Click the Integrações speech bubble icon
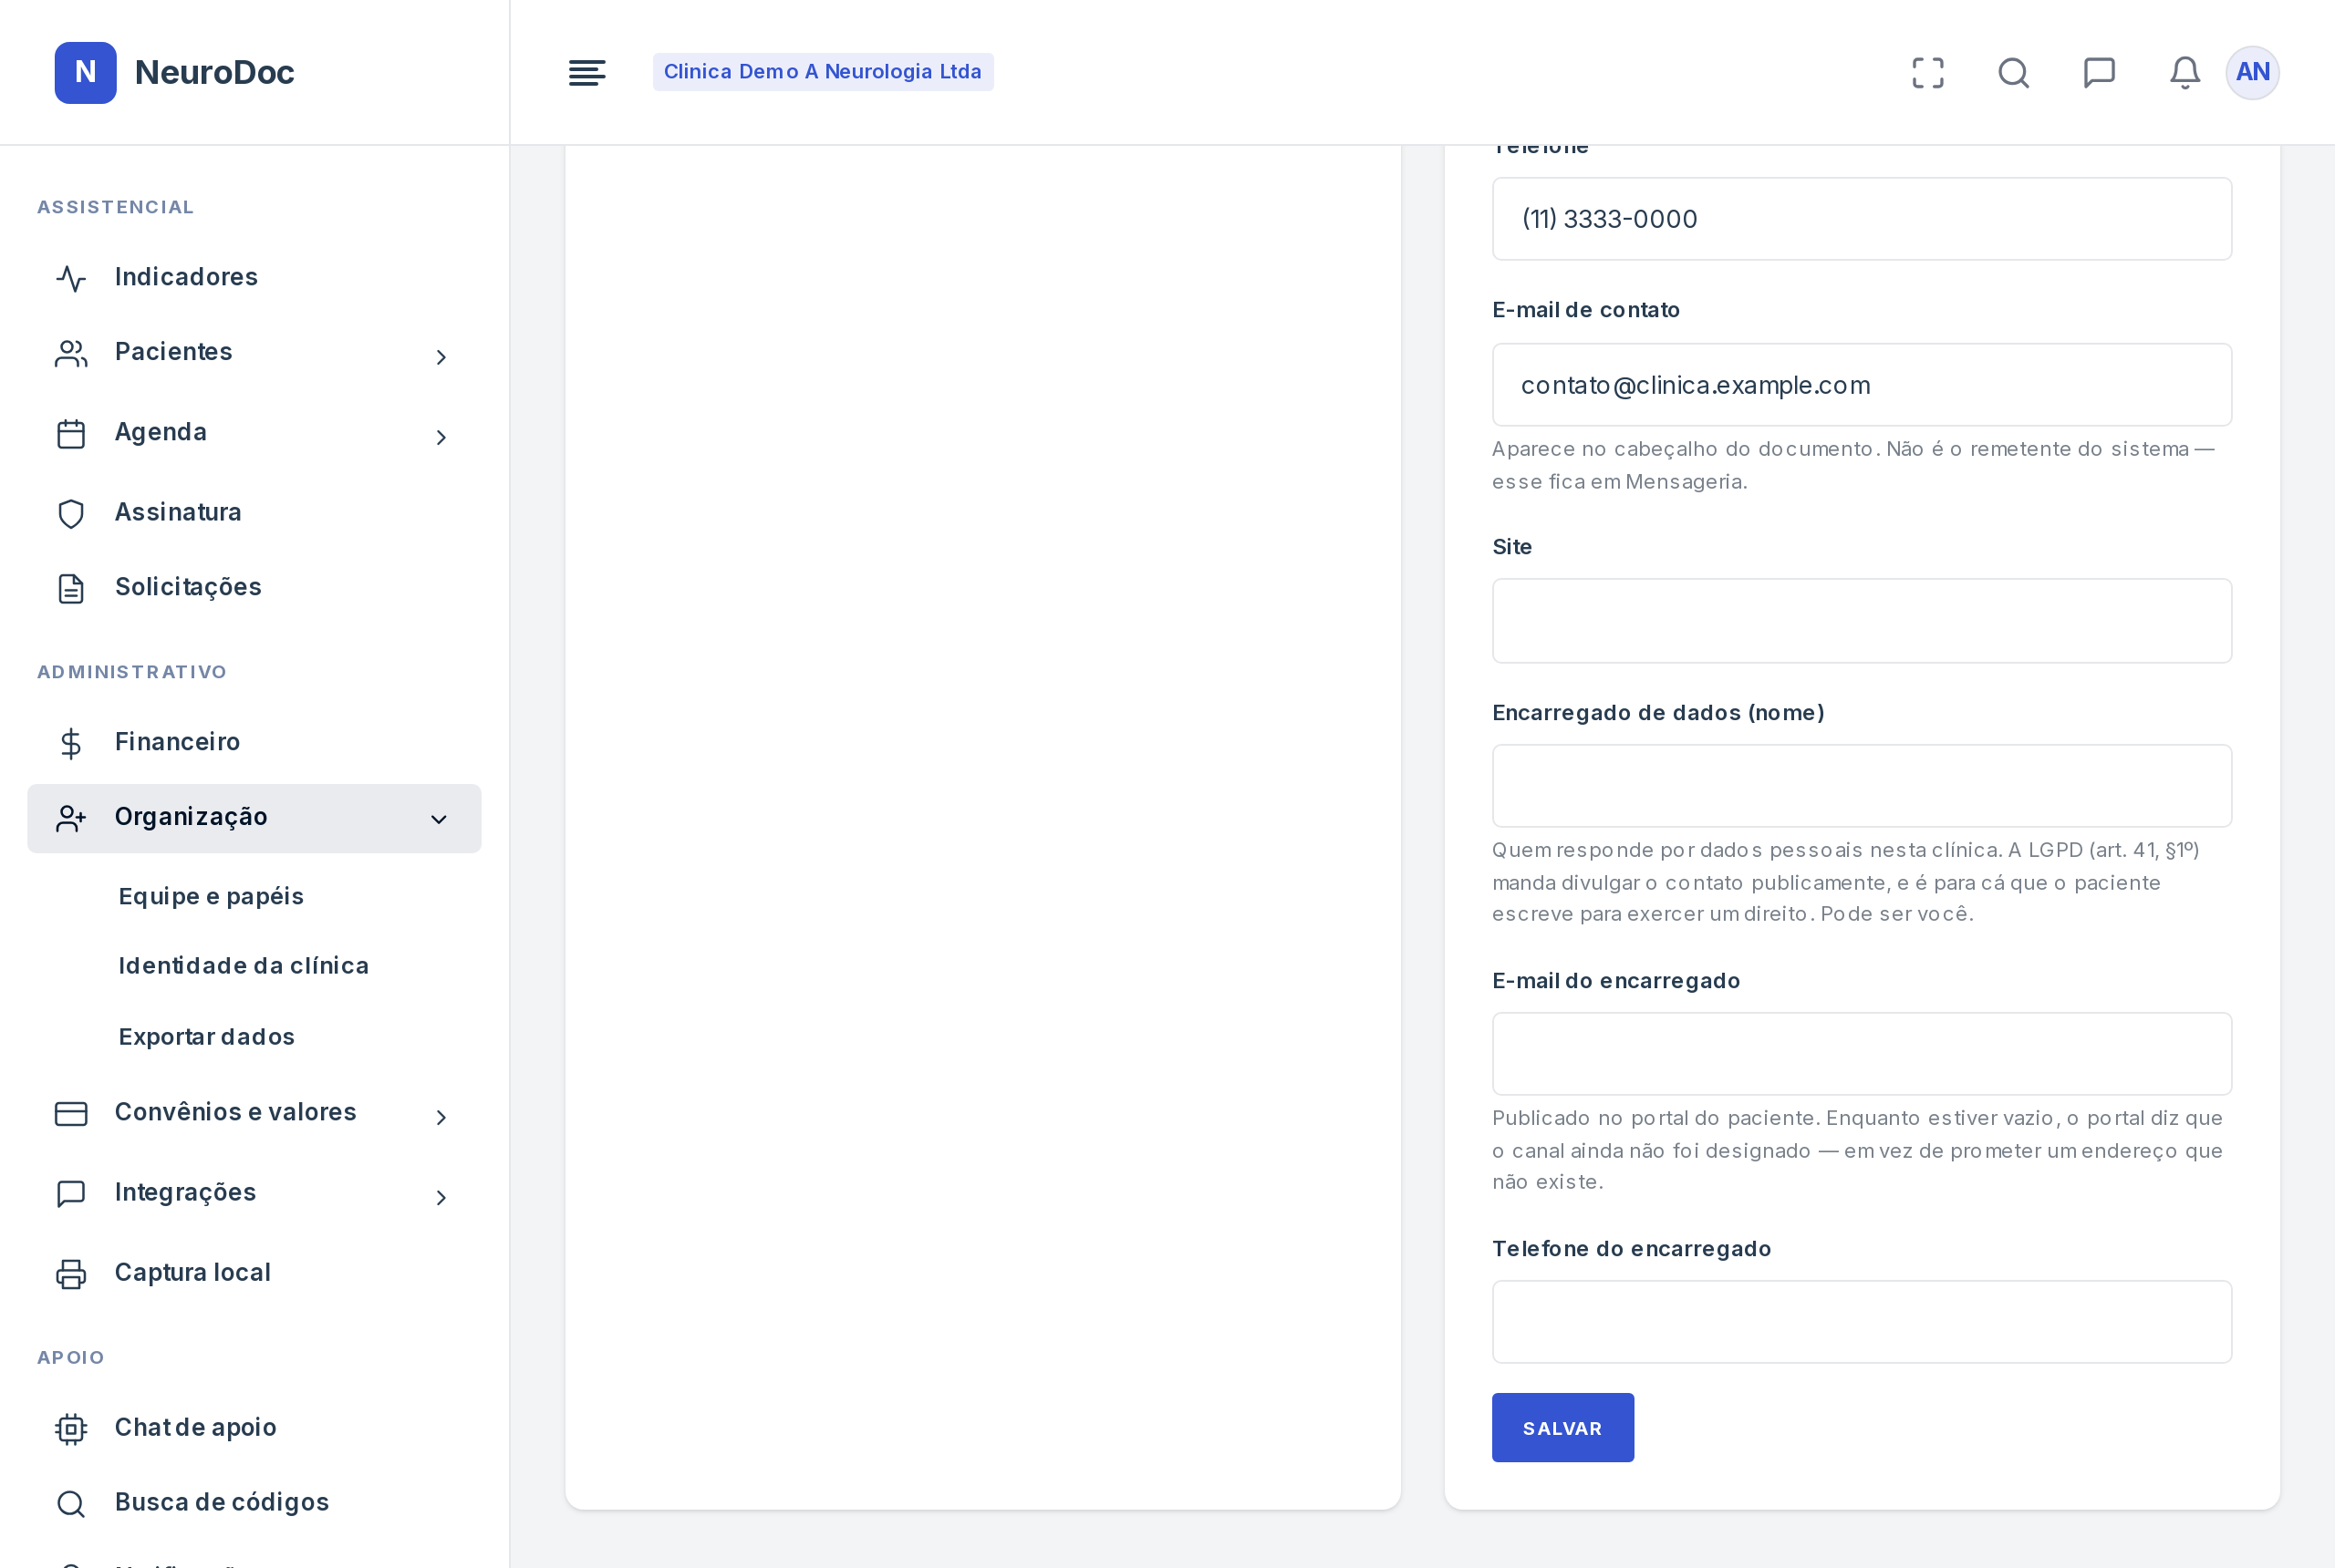2335x1568 pixels. (71, 1193)
